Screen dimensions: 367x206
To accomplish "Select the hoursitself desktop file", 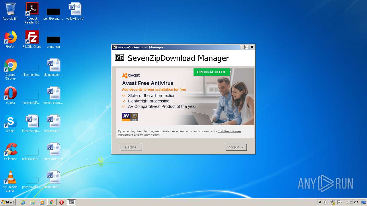I will 32,98.
